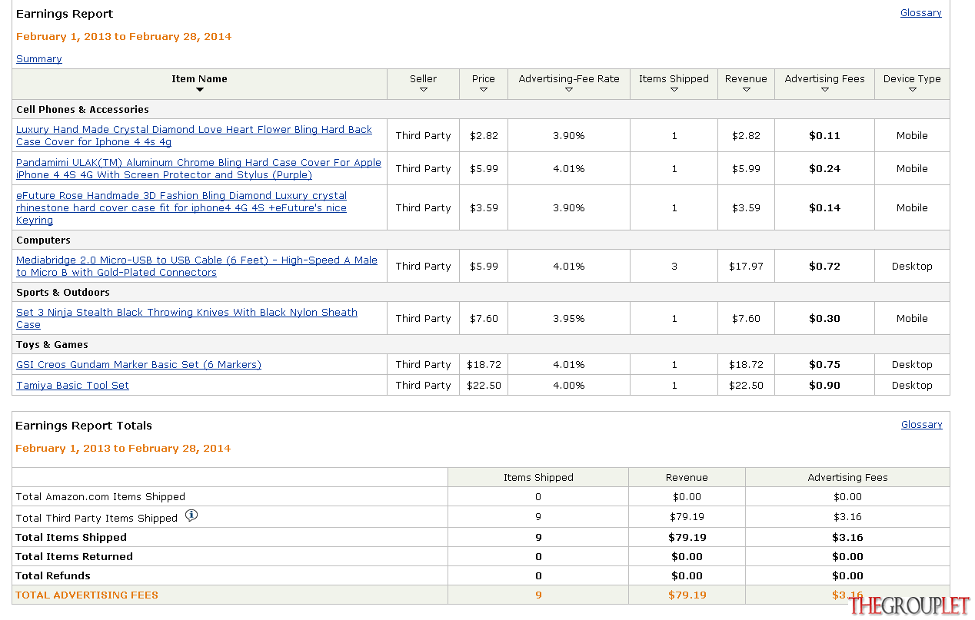Select the Sports & Outdoors category heading
Image resolution: width=975 pixels, height=620 pixels.
[63, 293]
